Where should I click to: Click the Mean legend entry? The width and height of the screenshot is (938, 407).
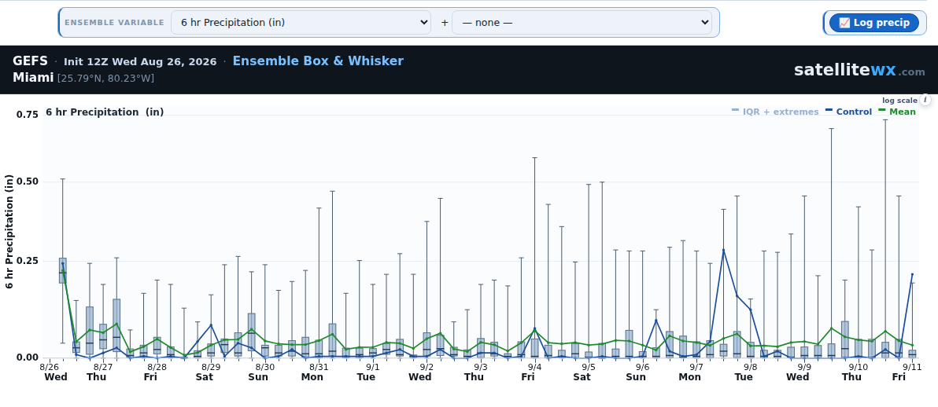[x=897, y=112]
